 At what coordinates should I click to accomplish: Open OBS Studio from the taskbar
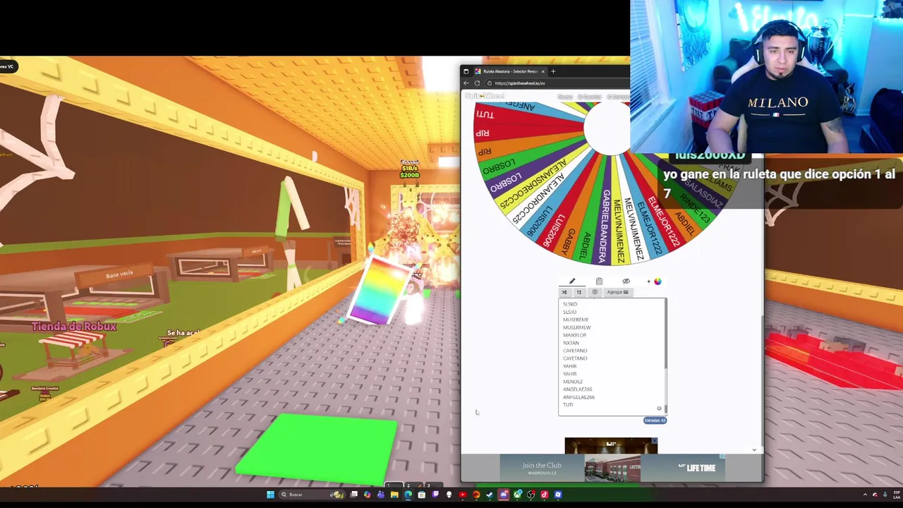pos(531,495)
